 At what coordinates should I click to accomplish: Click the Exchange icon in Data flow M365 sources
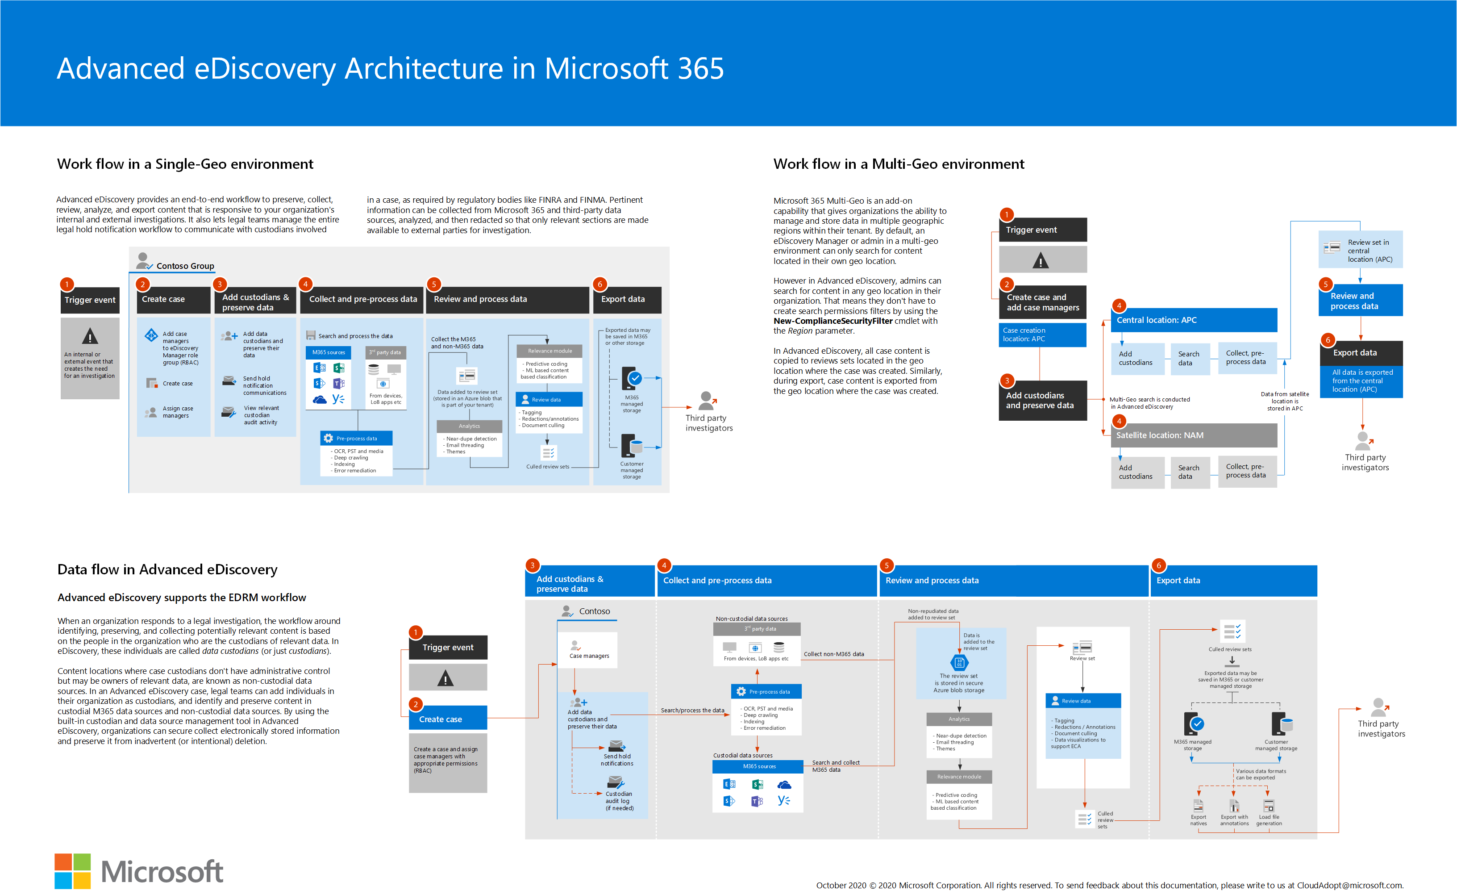(x=729, y=784)
